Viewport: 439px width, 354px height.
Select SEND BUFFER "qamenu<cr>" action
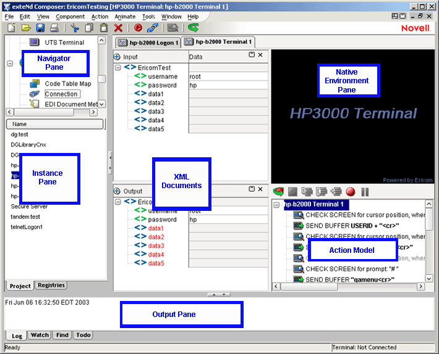pos(350,279)
